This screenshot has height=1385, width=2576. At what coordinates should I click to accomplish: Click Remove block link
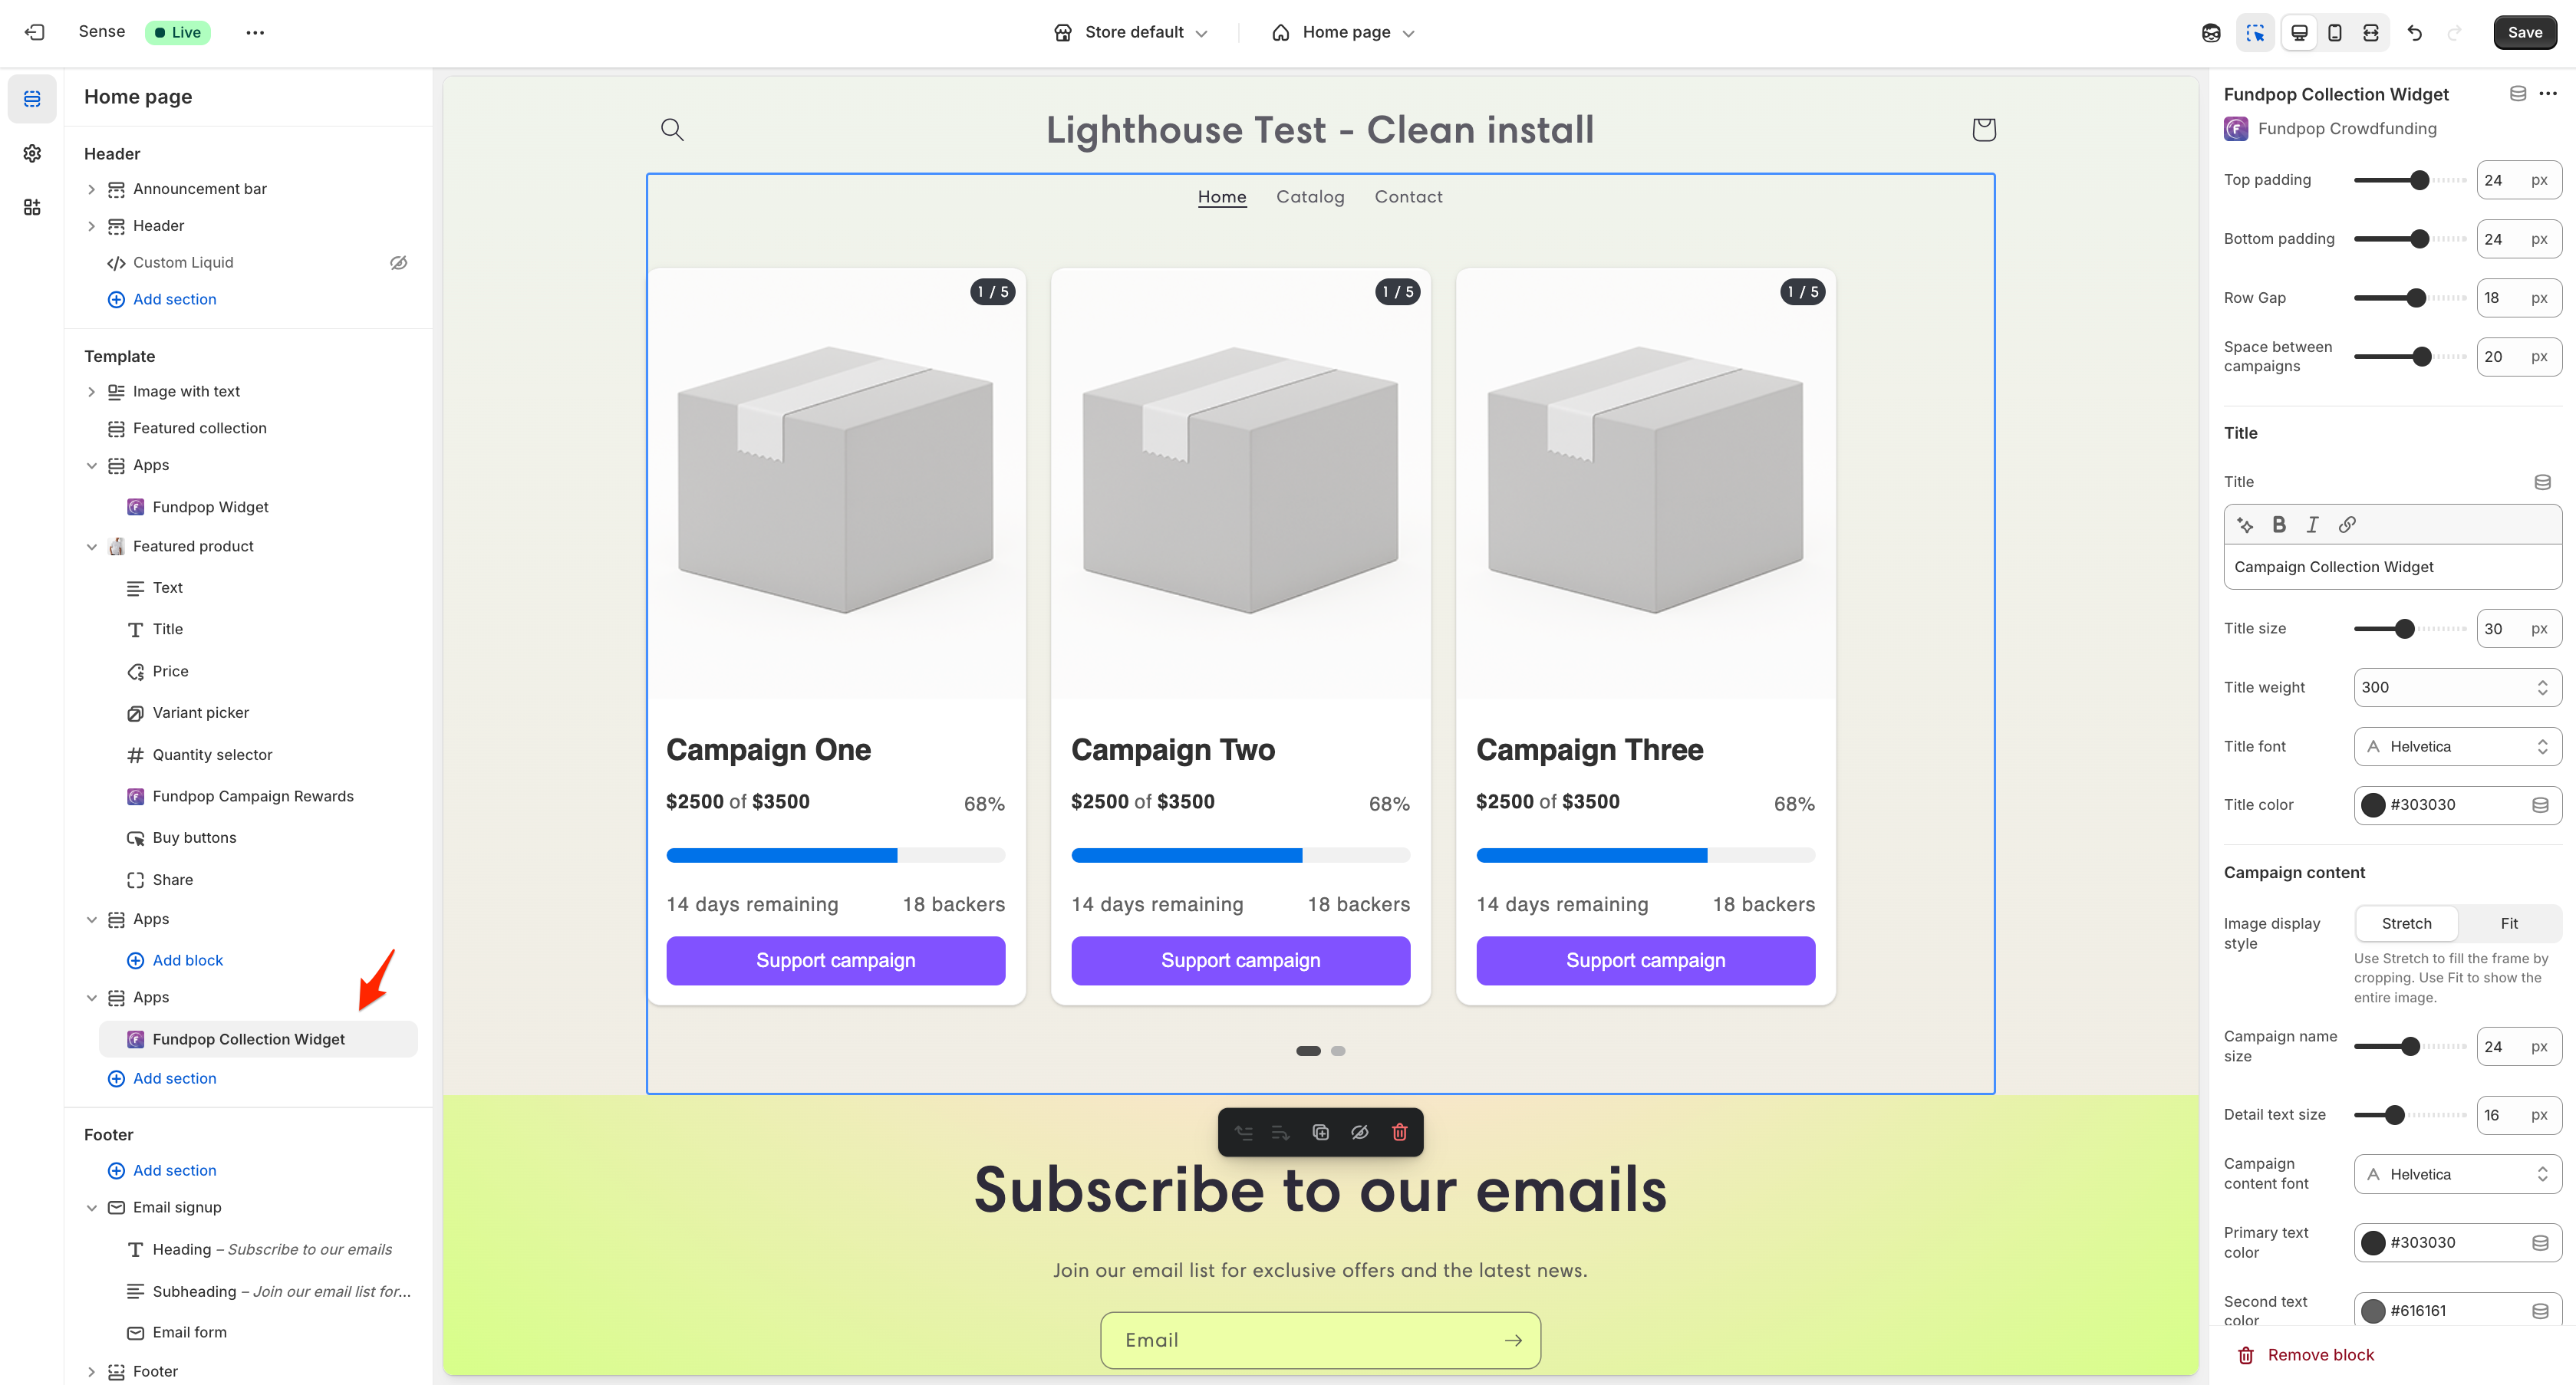point(2320,1355)
